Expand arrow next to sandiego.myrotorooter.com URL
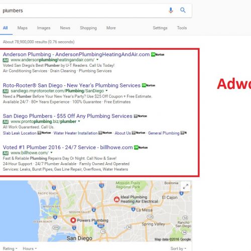 (106, 91)
